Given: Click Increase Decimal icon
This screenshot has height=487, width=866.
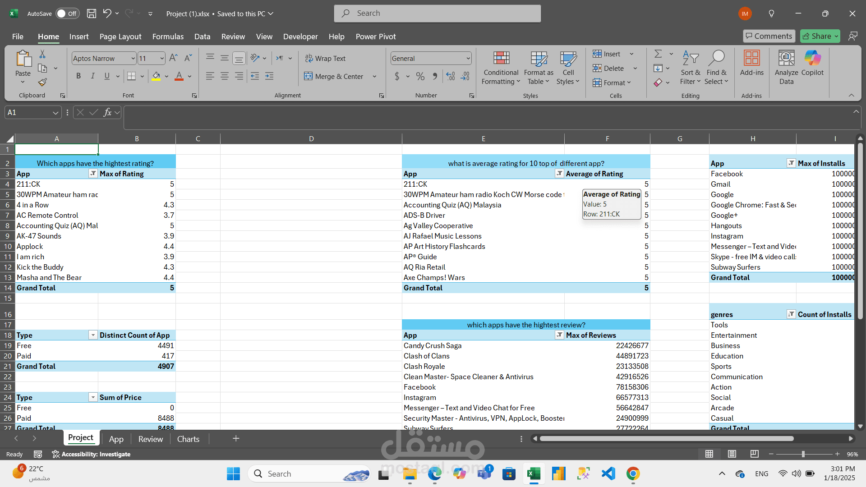Looking at the screenshot, I should (451, 76).
